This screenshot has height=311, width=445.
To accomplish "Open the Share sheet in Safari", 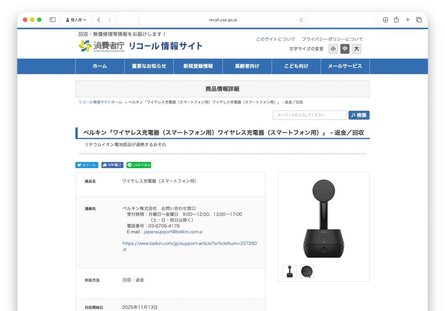I will (396, 20).
